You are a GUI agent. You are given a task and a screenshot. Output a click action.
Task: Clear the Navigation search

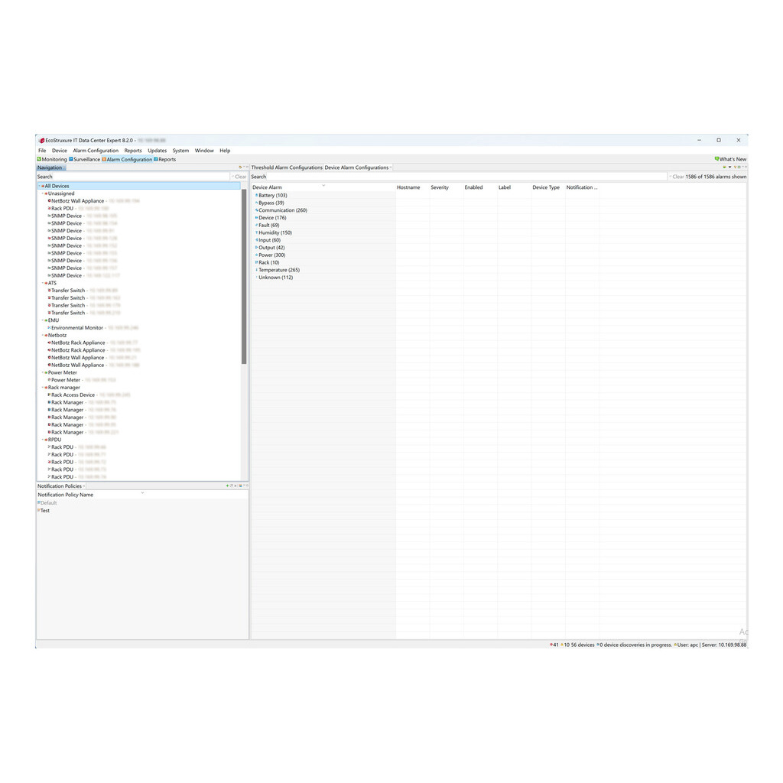tap(239, 177)
